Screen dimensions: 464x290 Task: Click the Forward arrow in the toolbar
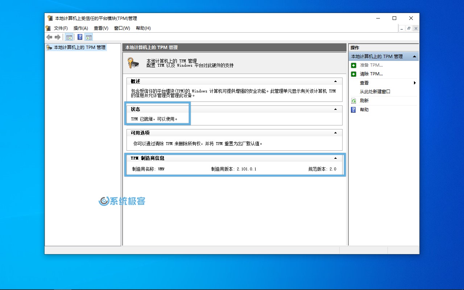point(58,37)
